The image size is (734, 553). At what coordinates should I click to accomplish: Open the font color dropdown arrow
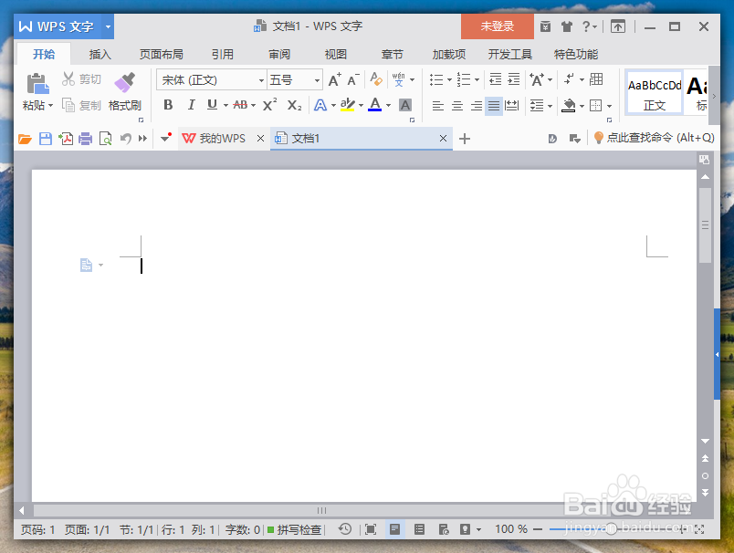tap(388, 105)
